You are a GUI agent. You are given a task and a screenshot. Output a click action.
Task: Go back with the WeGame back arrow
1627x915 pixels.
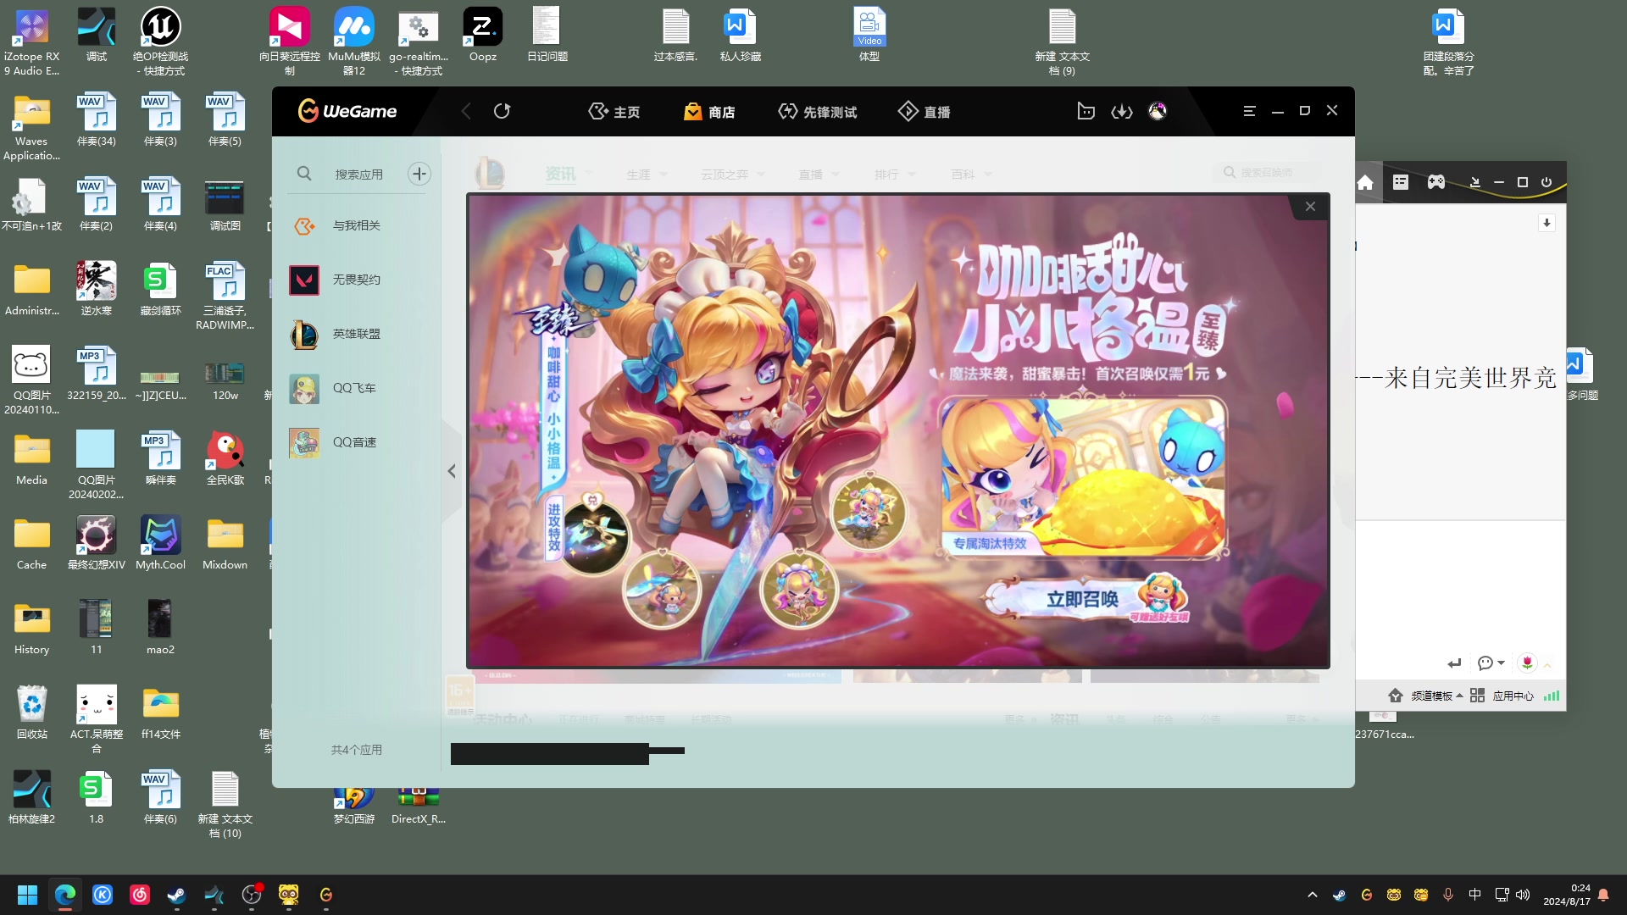click(x=466, y=111)
